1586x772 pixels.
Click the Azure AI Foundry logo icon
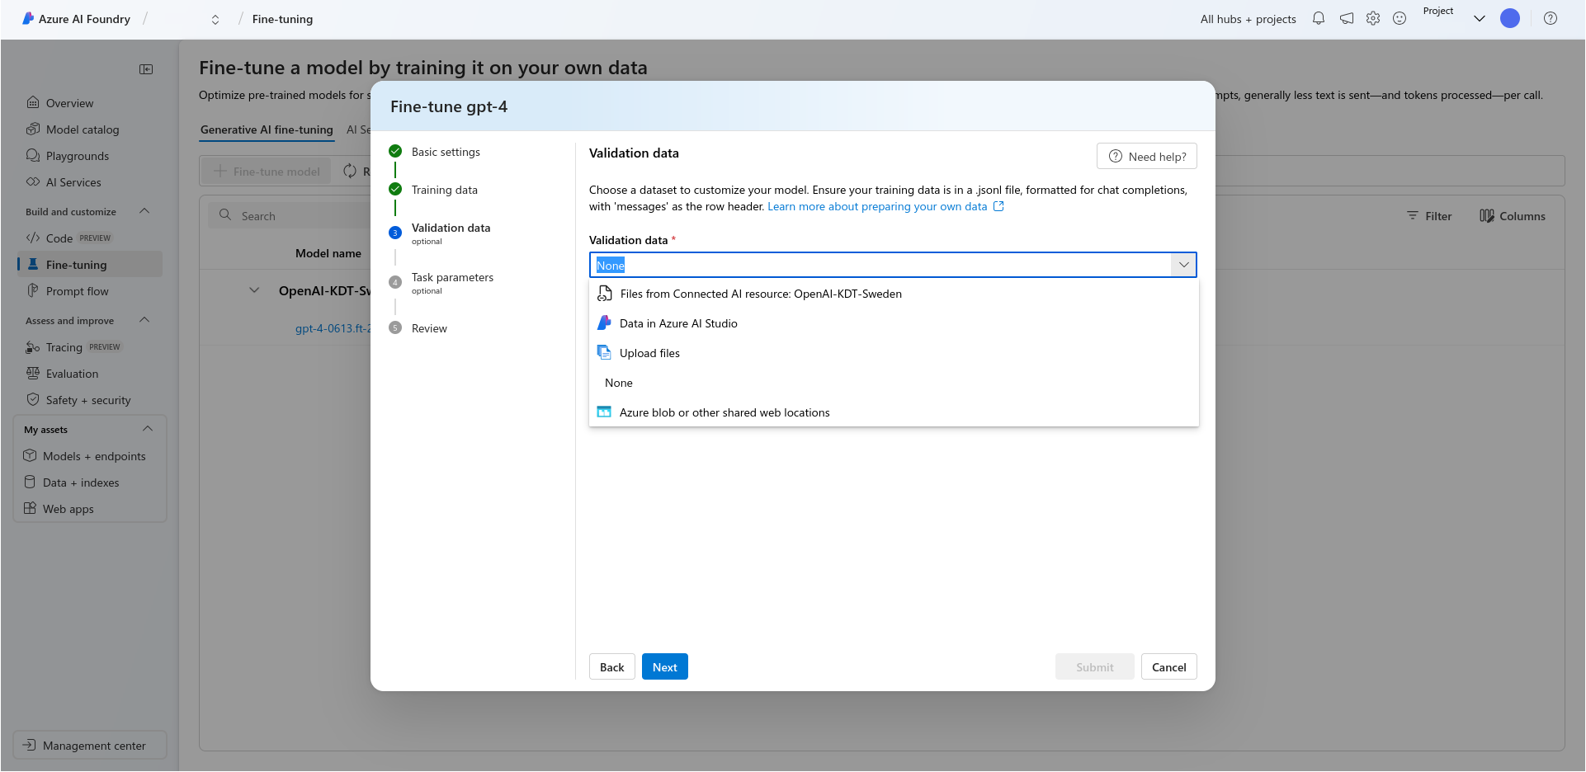(x=28, y=18)
